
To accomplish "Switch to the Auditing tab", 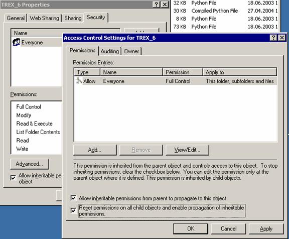I will [x=110, y=51].
